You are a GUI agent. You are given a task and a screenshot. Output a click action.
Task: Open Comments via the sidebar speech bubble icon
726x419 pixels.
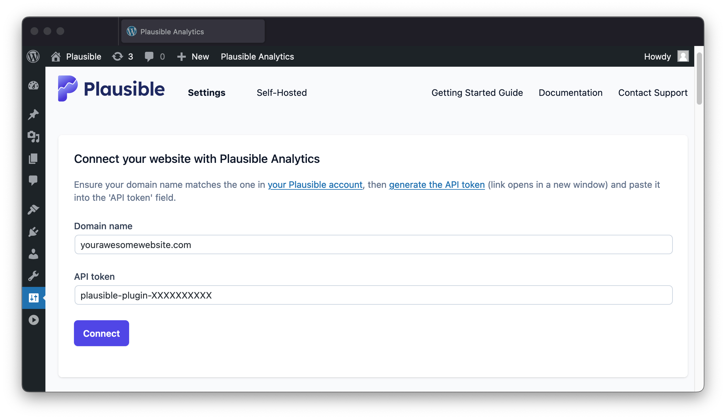(33, 180)
